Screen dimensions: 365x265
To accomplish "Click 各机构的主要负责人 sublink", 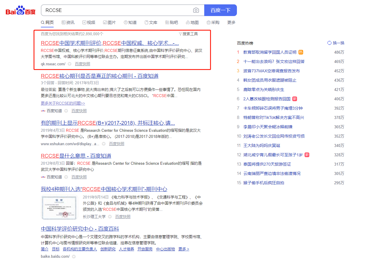I will pyautogui.click(x=80, y=249).
